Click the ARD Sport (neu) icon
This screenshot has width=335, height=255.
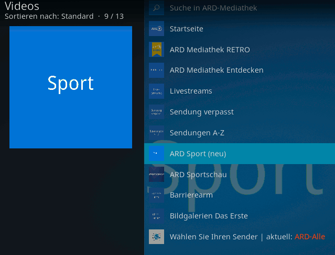tap(156, 154)
